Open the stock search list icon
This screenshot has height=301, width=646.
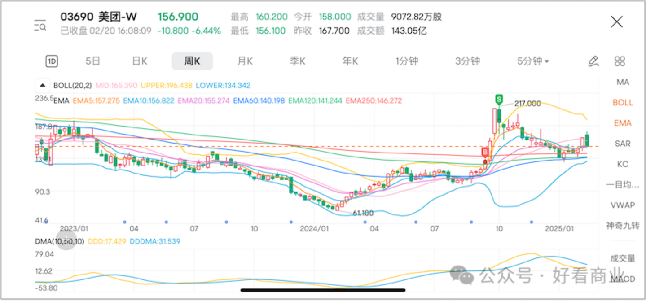tap(40, 26)
